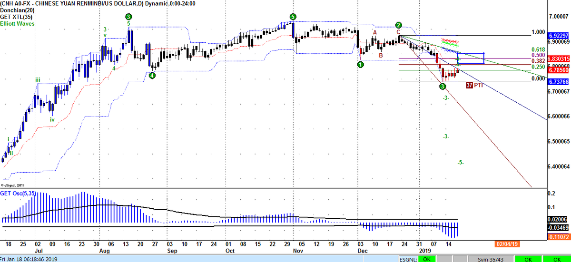Click the Sym 35/43 status bar field

click(491, 259)
